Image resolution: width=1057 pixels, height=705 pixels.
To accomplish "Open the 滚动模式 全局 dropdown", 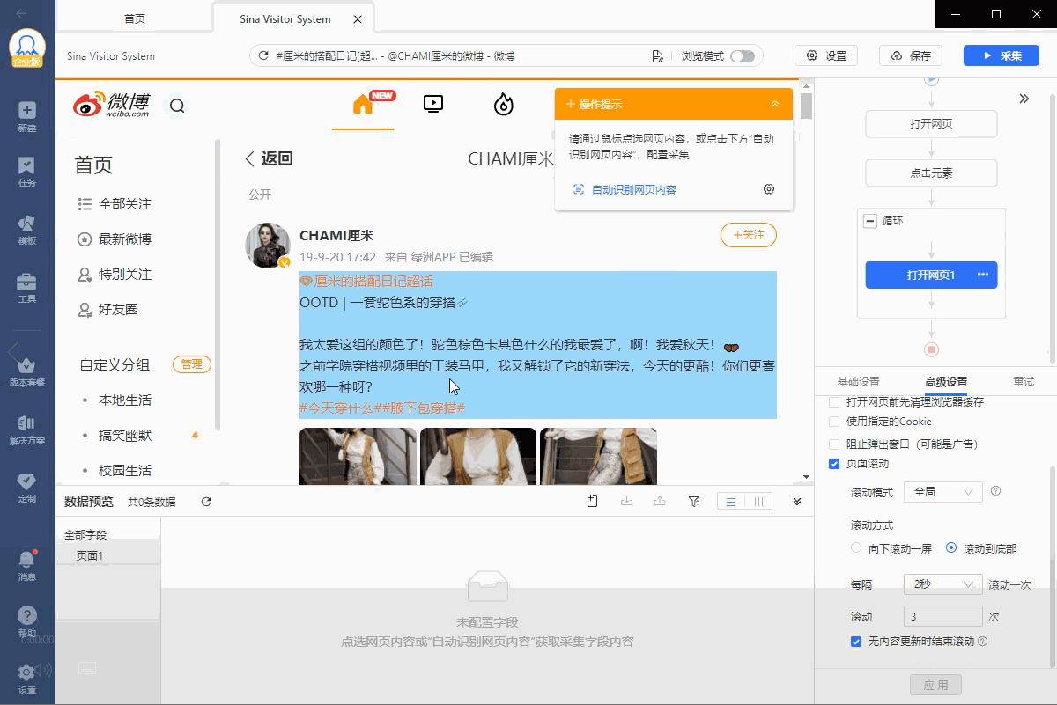I will coord(942,492).
